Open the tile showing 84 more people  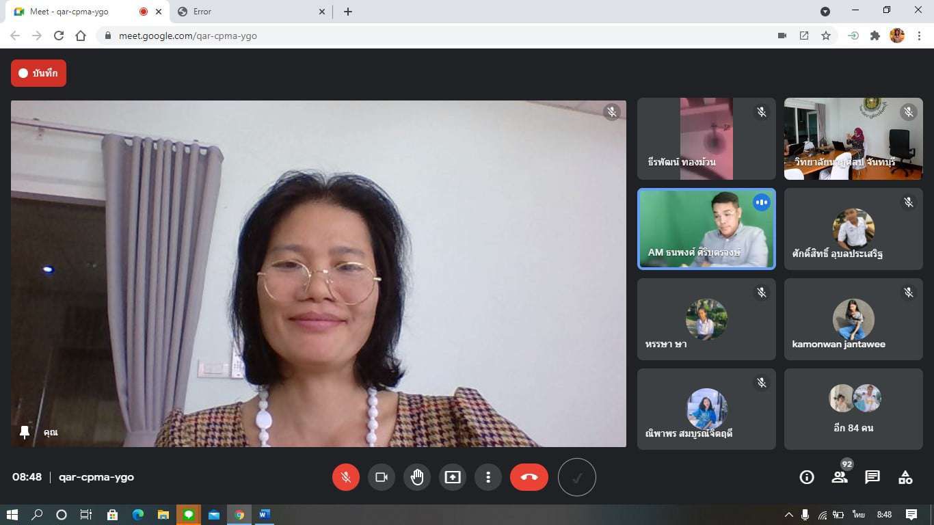click(853, 409)
